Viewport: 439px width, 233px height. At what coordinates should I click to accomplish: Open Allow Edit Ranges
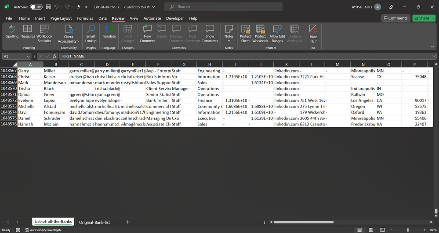277,33
